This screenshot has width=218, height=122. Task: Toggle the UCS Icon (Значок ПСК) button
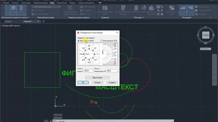(x=7, y=10)
